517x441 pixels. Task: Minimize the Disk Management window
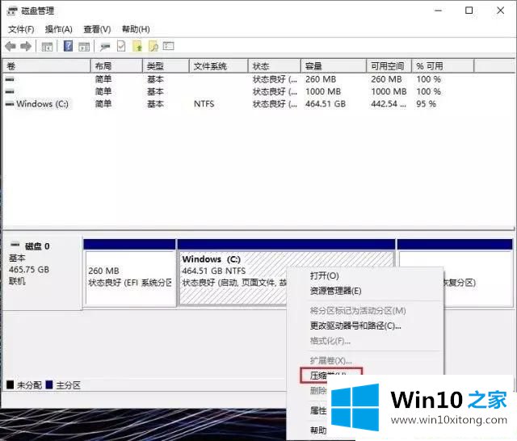[x=438, y=10]
